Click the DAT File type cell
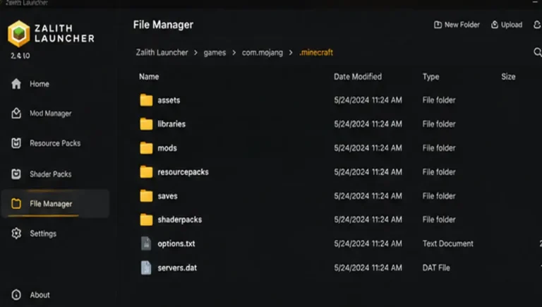 [x=436, y=267]
